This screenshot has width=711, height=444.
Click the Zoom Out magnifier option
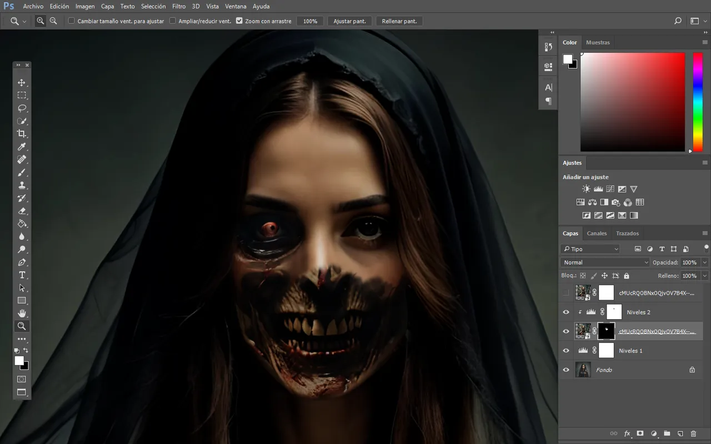coord(53,21)
